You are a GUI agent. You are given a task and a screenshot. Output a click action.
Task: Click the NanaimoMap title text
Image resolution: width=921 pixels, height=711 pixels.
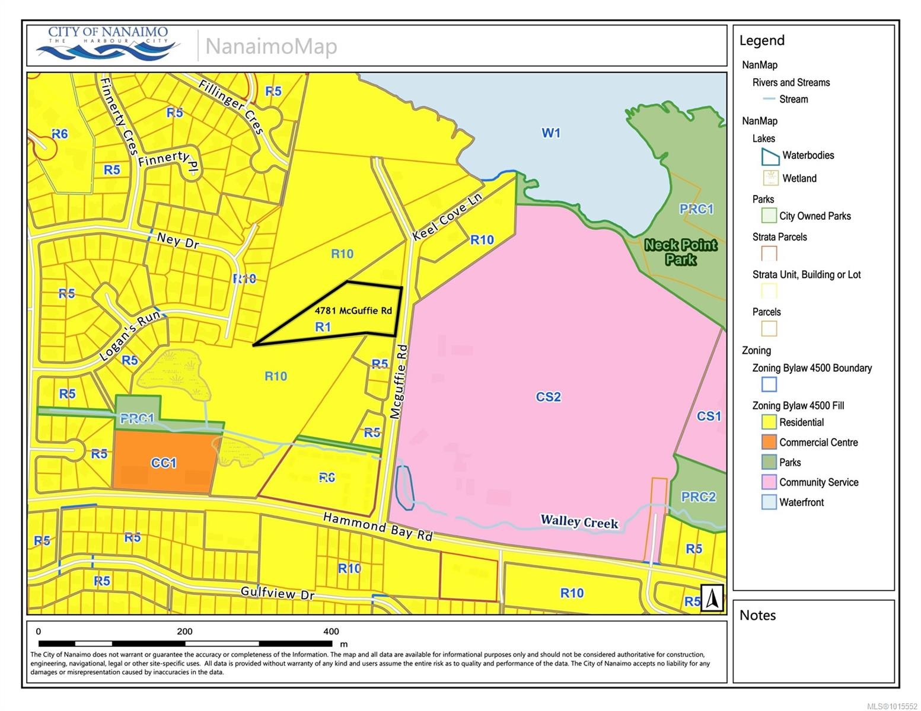[271, 46]
